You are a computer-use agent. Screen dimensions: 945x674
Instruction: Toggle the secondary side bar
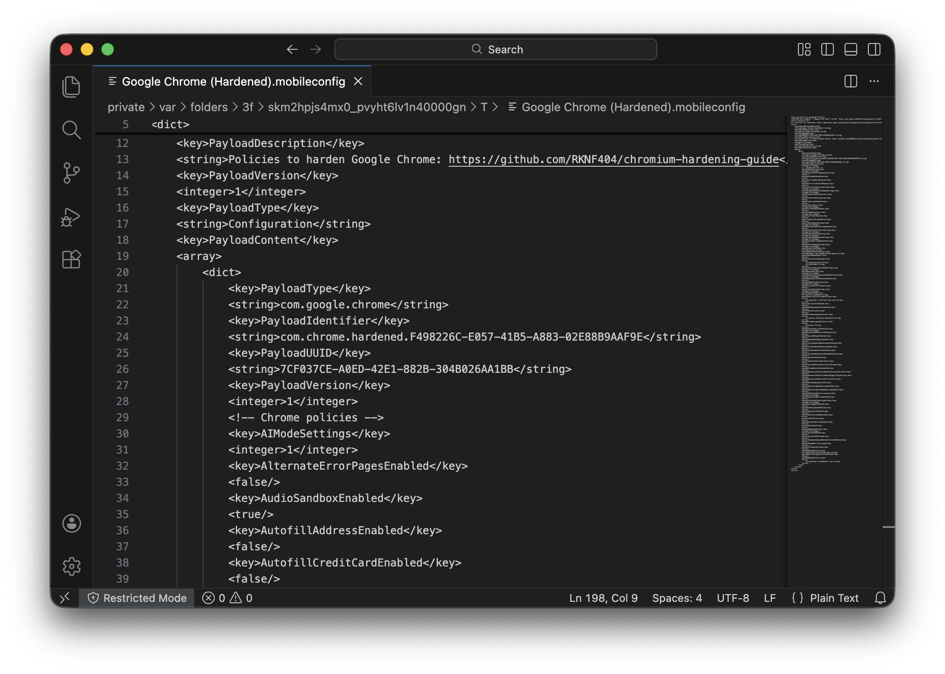[x=874, y=49]
